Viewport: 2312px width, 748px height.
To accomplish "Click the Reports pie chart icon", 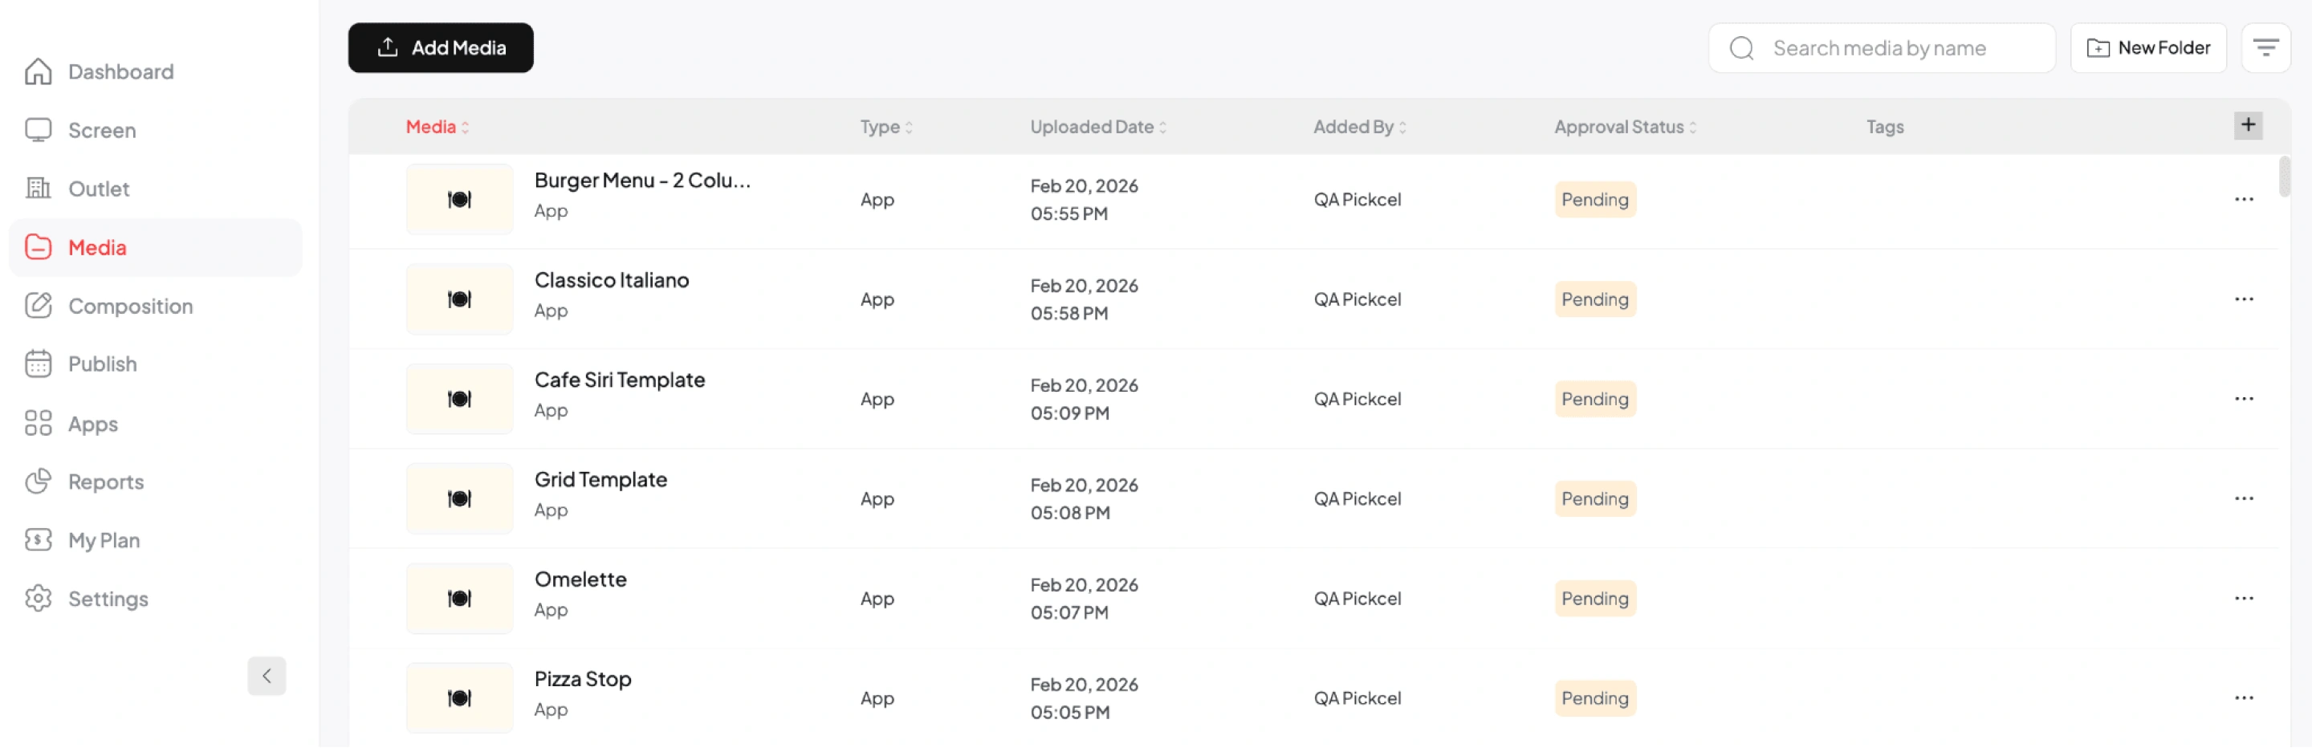I will tap(38, 482).
